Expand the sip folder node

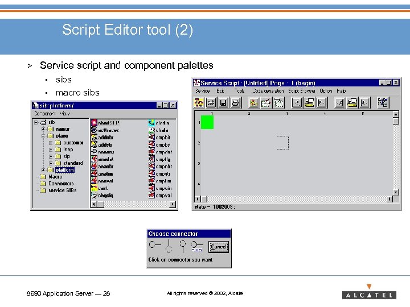coord(51,156)
